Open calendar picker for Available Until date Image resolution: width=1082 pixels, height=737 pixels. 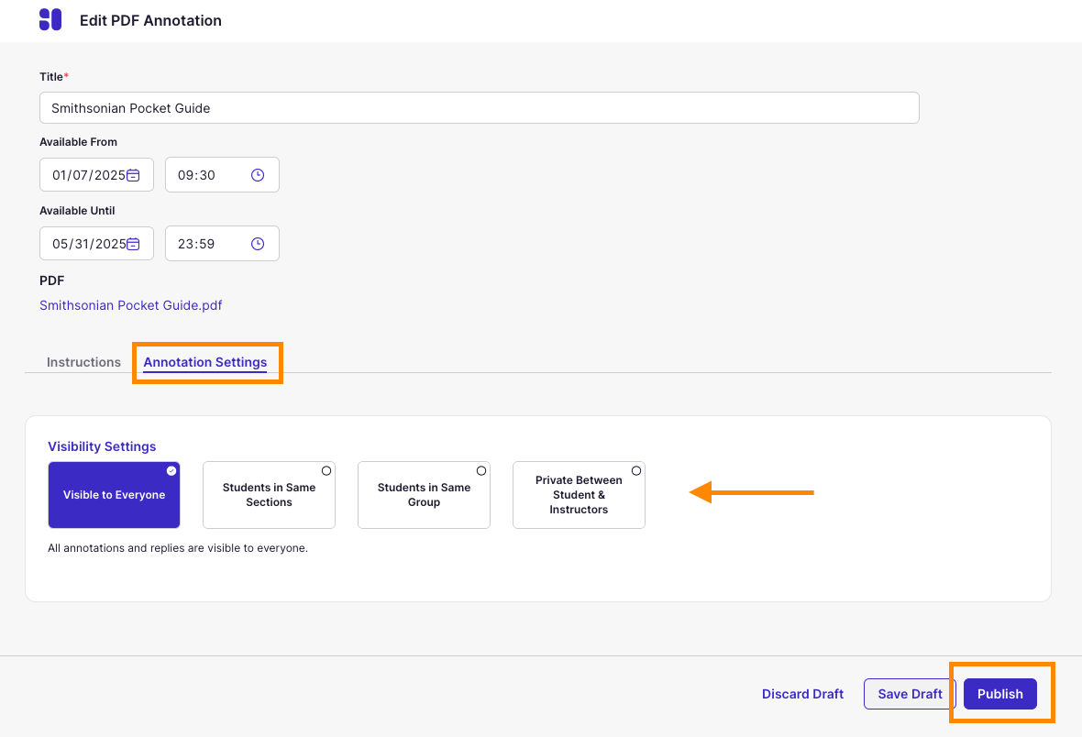pos(133,244)
